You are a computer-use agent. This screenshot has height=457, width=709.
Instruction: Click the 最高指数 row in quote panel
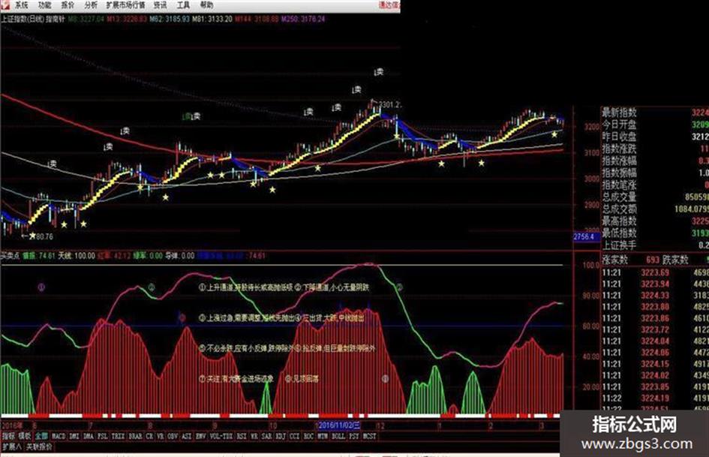tap(655, 221)
